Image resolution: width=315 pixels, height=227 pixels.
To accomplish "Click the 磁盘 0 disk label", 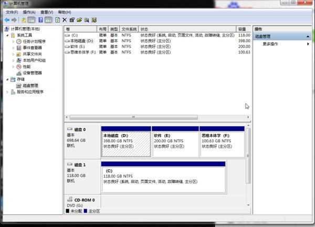I will tap(80, 129).
